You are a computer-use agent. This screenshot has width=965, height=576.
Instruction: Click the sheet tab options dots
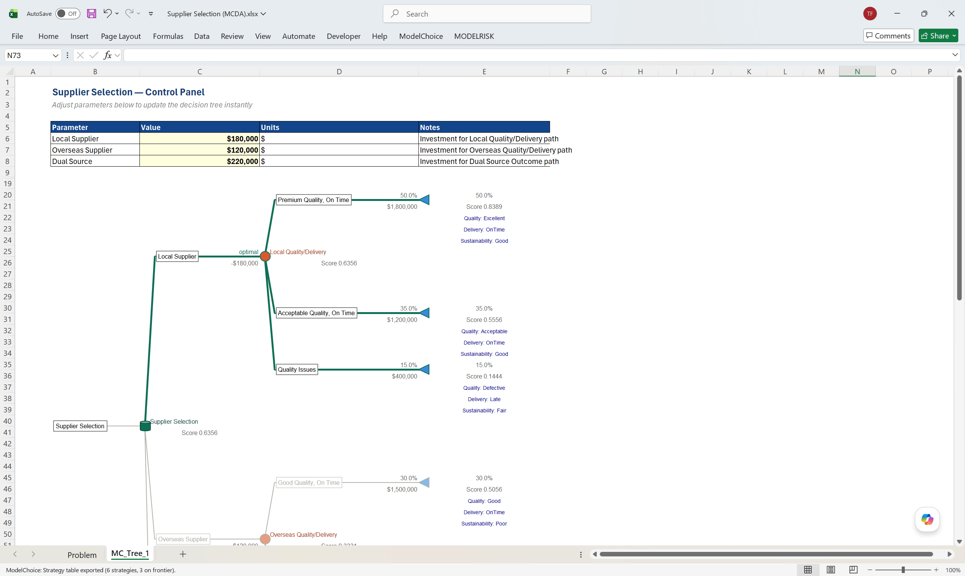(x=581, y=554)
